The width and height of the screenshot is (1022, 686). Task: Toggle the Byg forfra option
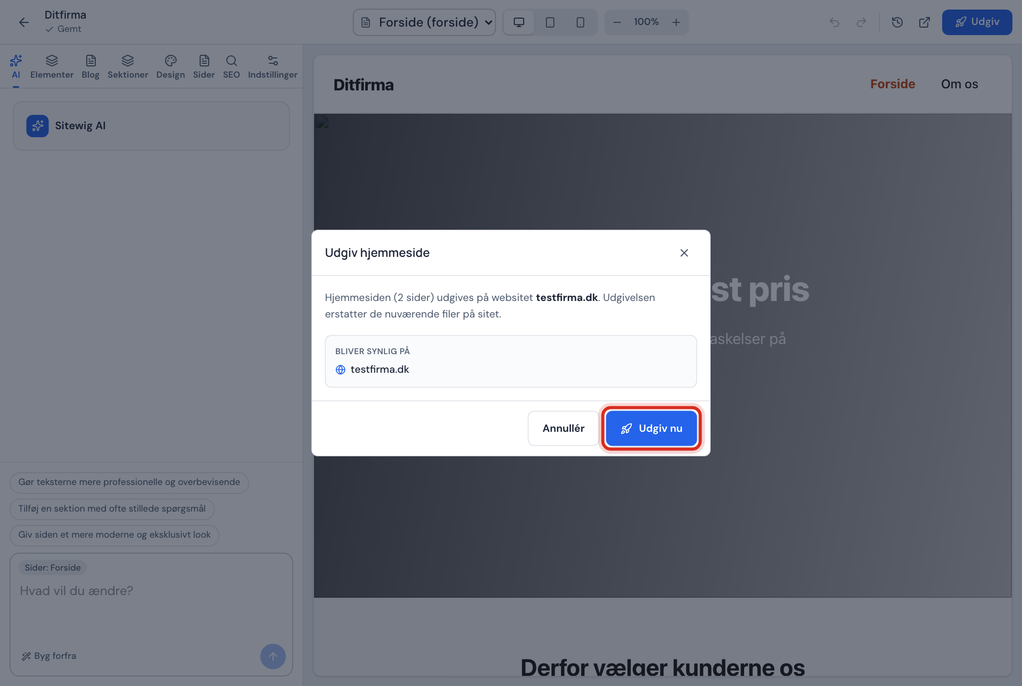[x=49, y=656]
